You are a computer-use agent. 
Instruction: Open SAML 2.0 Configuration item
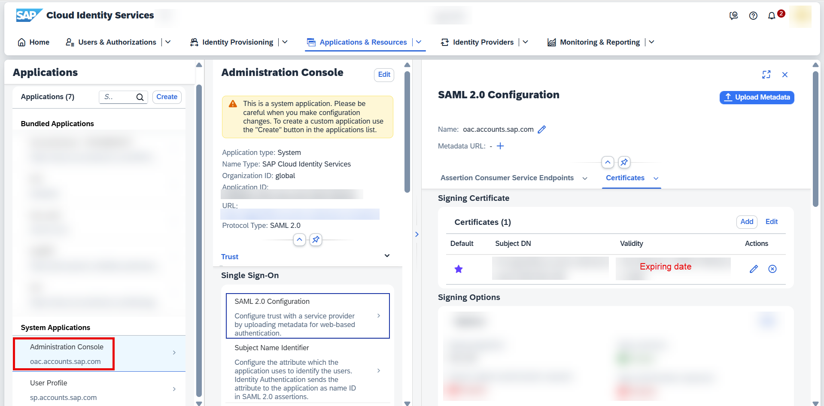click(308, 316)
